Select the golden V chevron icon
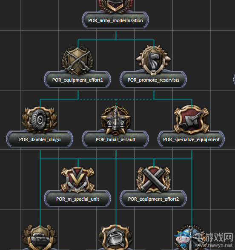The image size is (235, 250). coord(78,179)
